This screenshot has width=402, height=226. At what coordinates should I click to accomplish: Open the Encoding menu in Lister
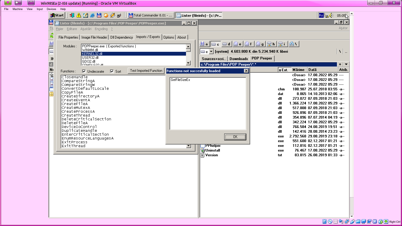click(x=101, y=29)
